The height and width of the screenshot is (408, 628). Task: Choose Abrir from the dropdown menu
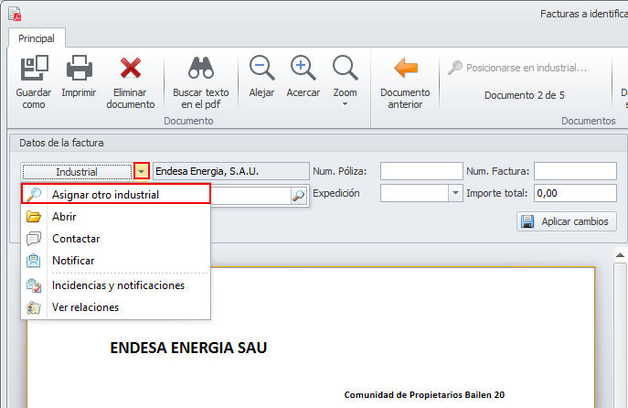(x=116, y=217)
